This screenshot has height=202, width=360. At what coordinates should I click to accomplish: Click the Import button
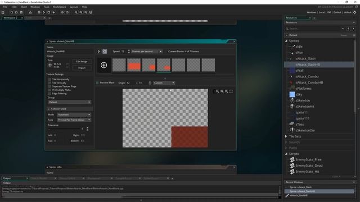click(82, 68)
